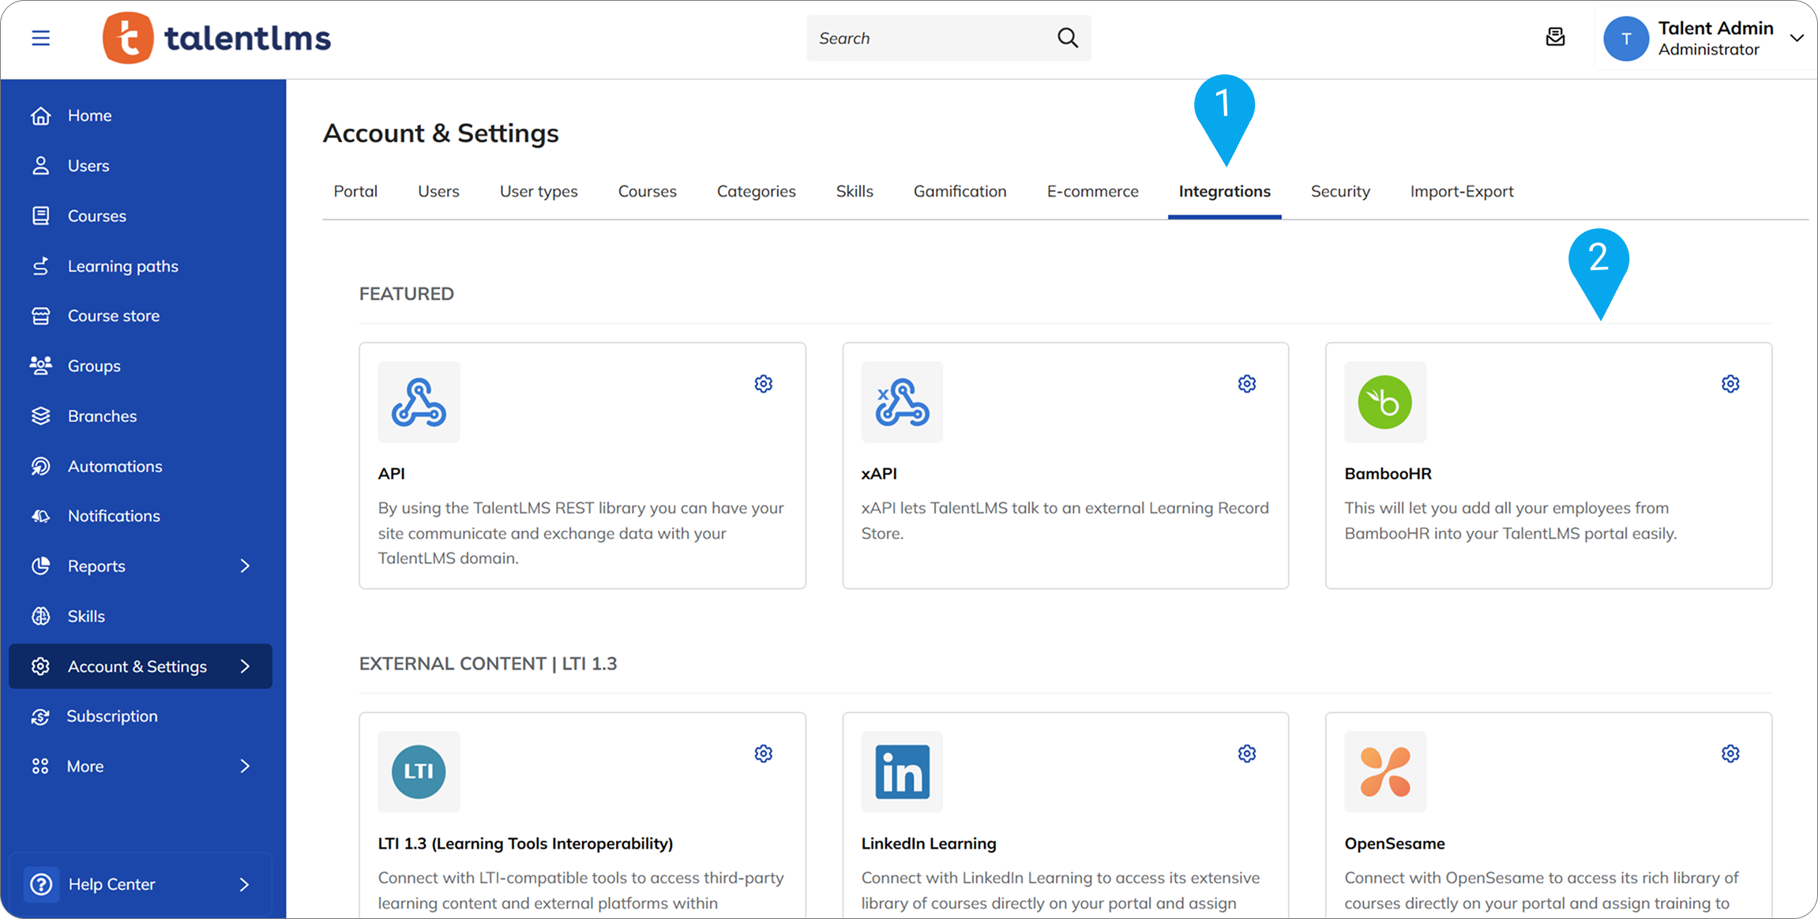Open the Home icon in the sidebar

(40, 115)
